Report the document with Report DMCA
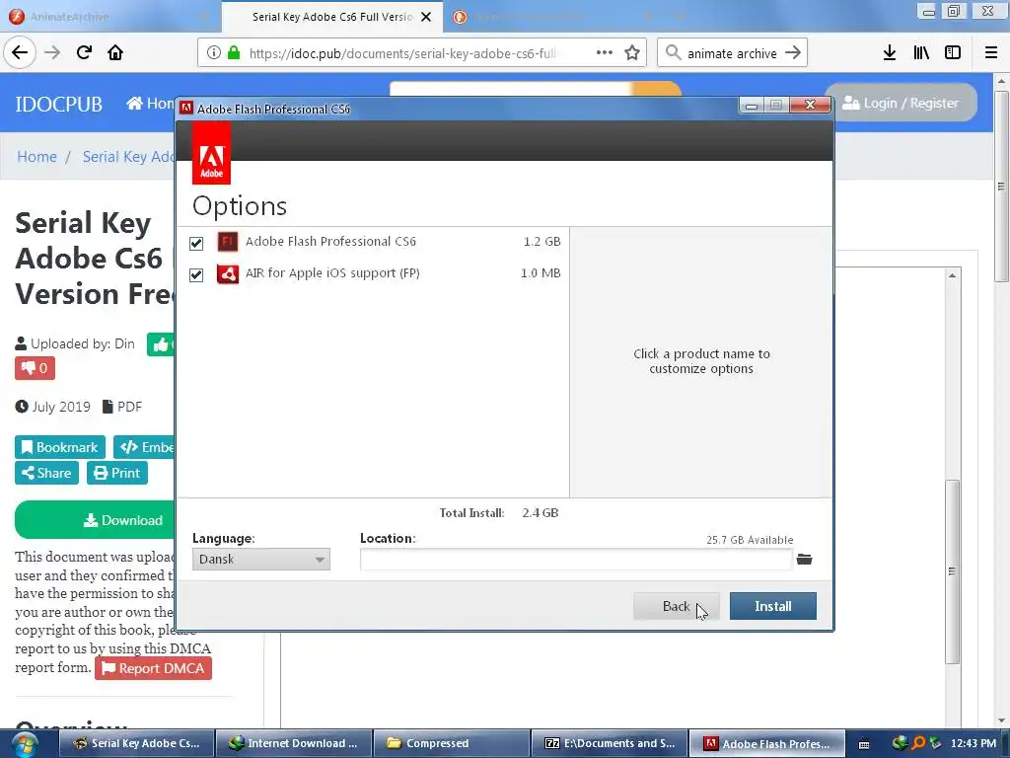The width and height of the screenshot is (1010, 758). (153, 668)
